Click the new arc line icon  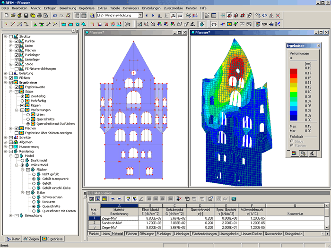coord(26,24)
